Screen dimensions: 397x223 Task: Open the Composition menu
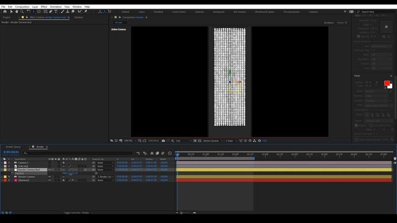(x=22, y=7)
